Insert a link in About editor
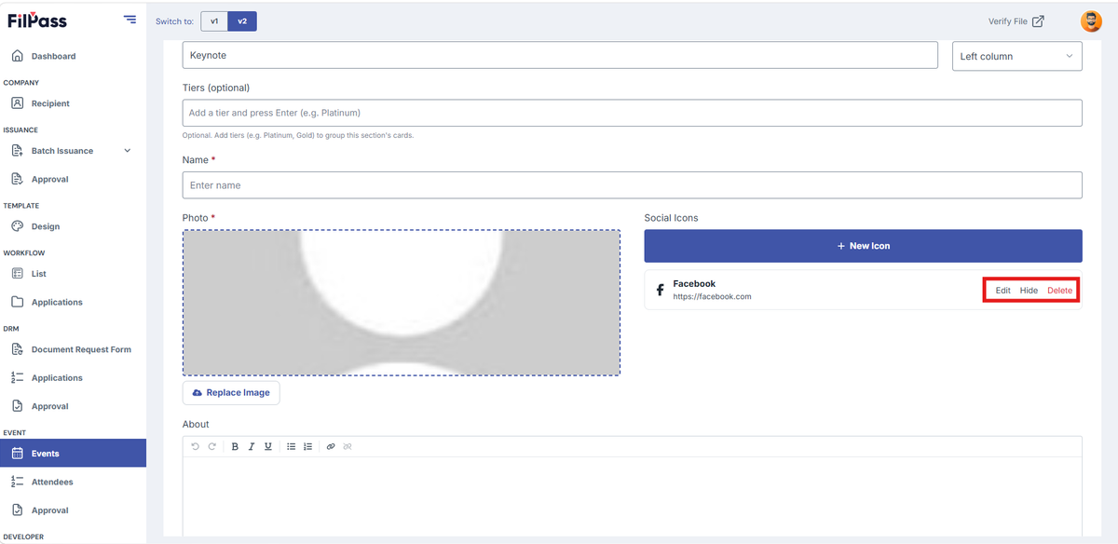This screenshot has width=1118, height=544. 331,446
